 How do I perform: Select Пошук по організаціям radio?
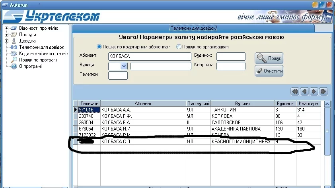pos(179,47)
